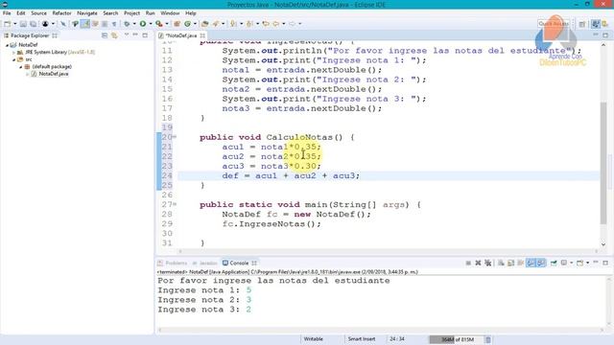
Task: Click the Debug bug icon in toolbar
Action: 127,24
